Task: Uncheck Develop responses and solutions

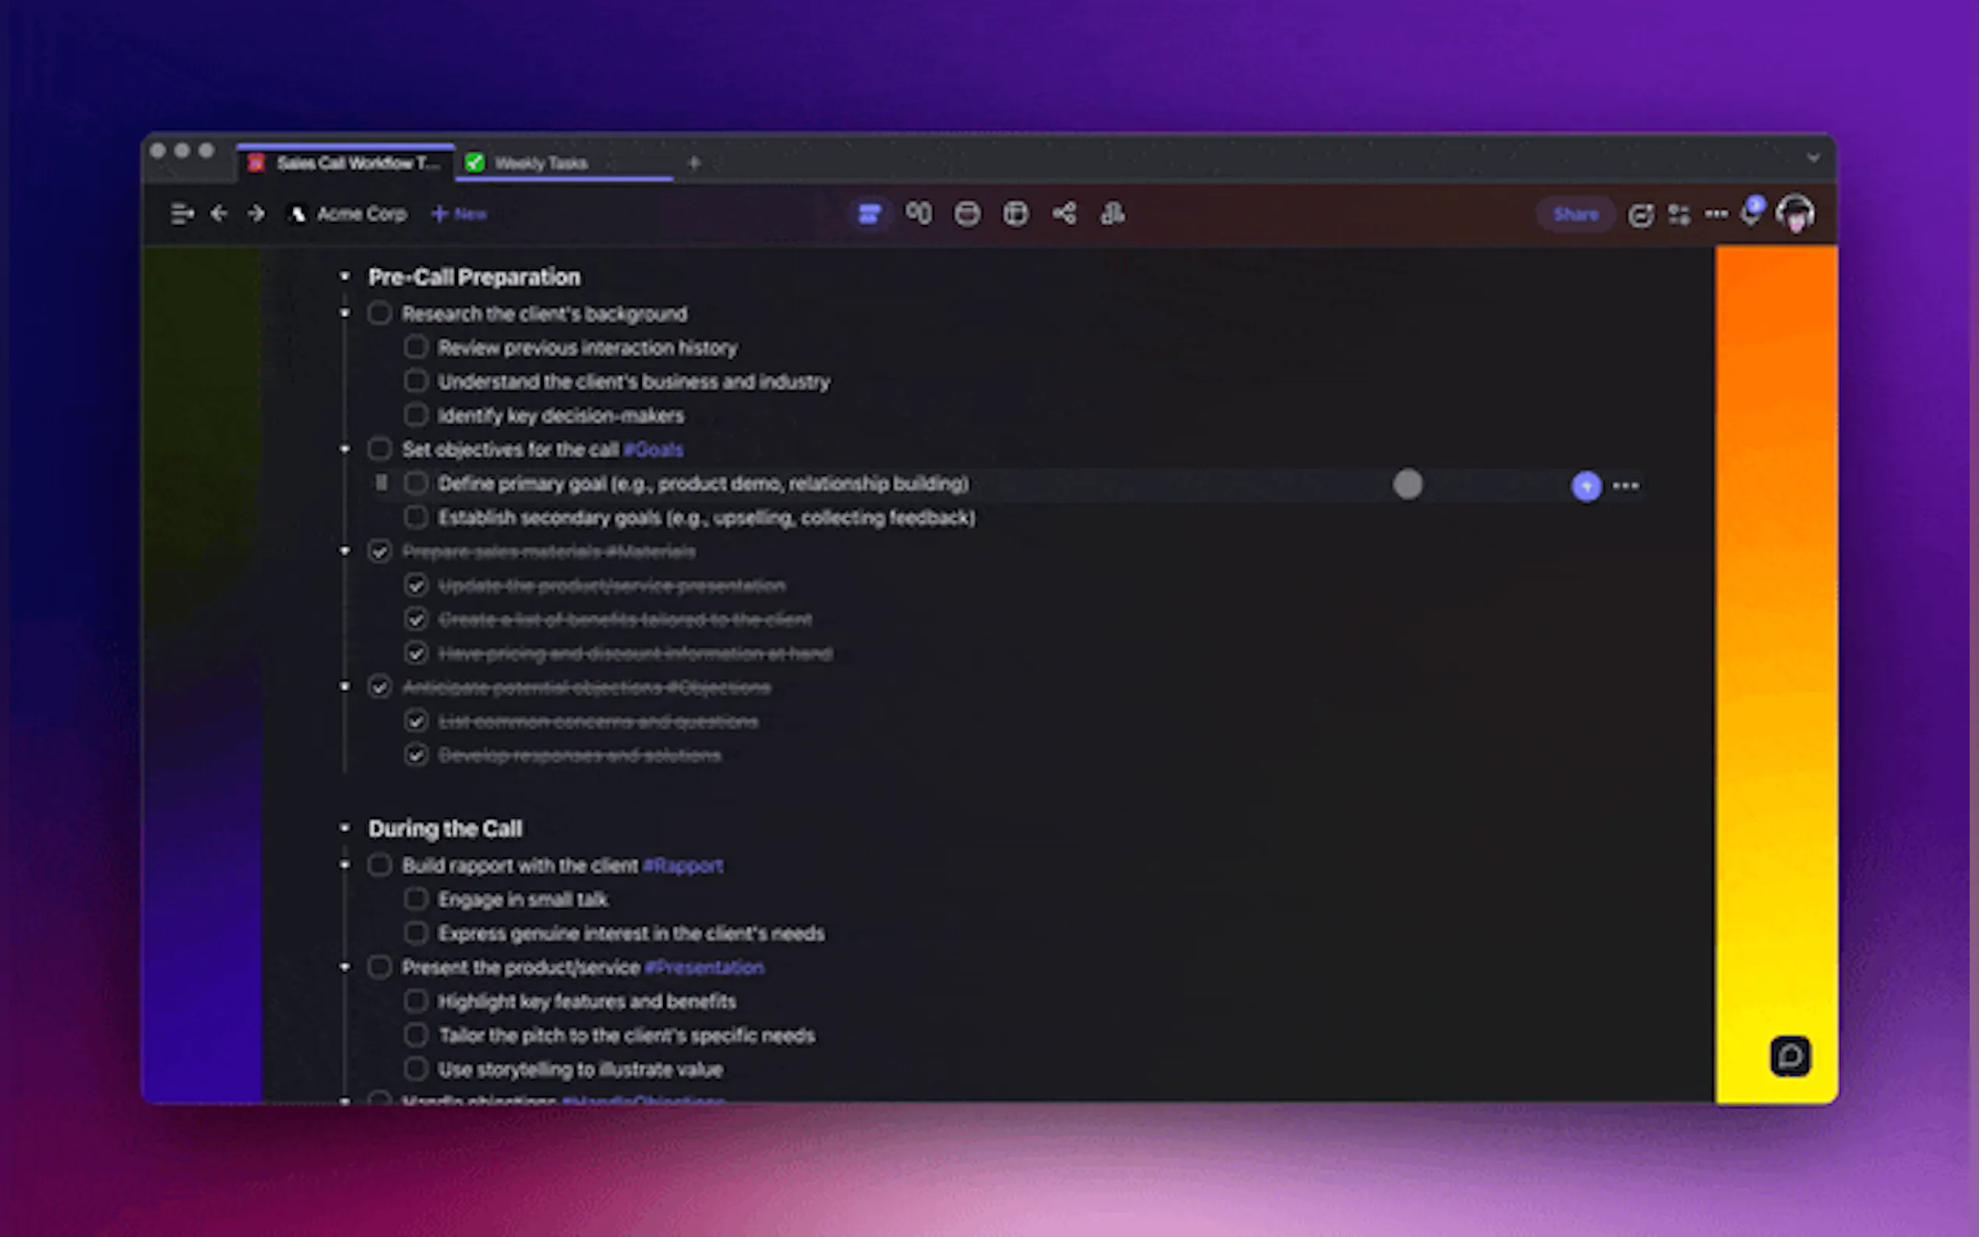Action: tap(415, 755)
